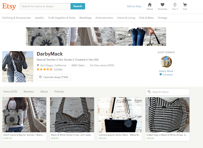Open the DSLR Camera Bag listing image
The width and height of the screenshot is (203, 148).
pyautogui.click(x=24, y=115)
